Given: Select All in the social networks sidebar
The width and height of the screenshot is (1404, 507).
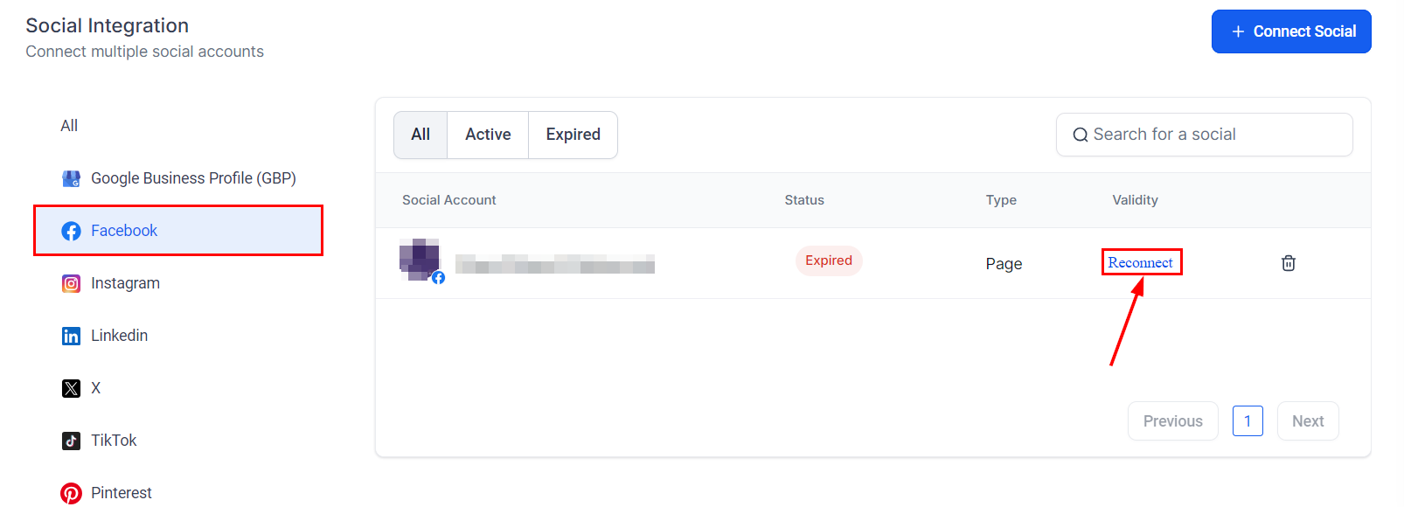Looking at the screenshot, I should click(69, 126).
